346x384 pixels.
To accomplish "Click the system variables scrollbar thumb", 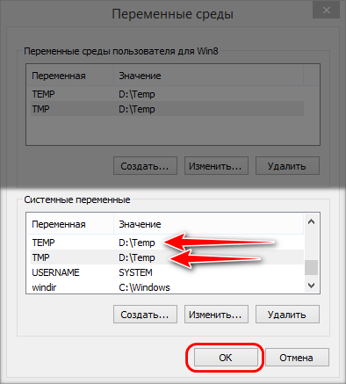I will 312,267.
